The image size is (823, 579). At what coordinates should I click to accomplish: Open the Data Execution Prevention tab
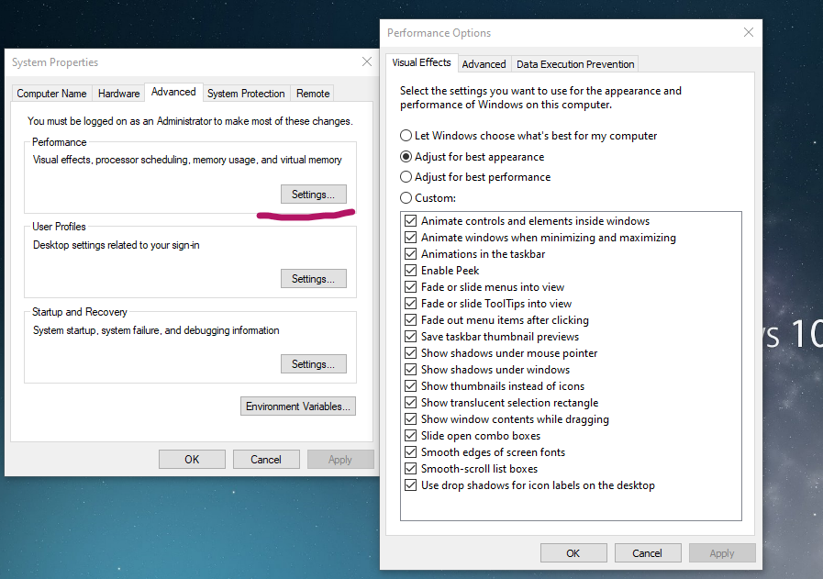click(x=575, y=64)
